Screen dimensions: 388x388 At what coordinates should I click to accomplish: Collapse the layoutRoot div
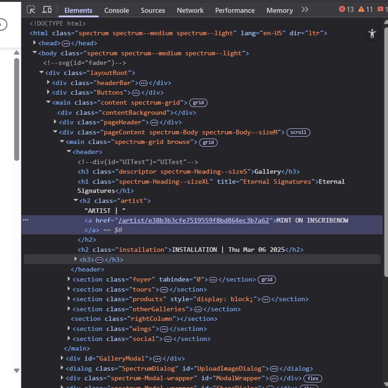[x=41, y=72]
